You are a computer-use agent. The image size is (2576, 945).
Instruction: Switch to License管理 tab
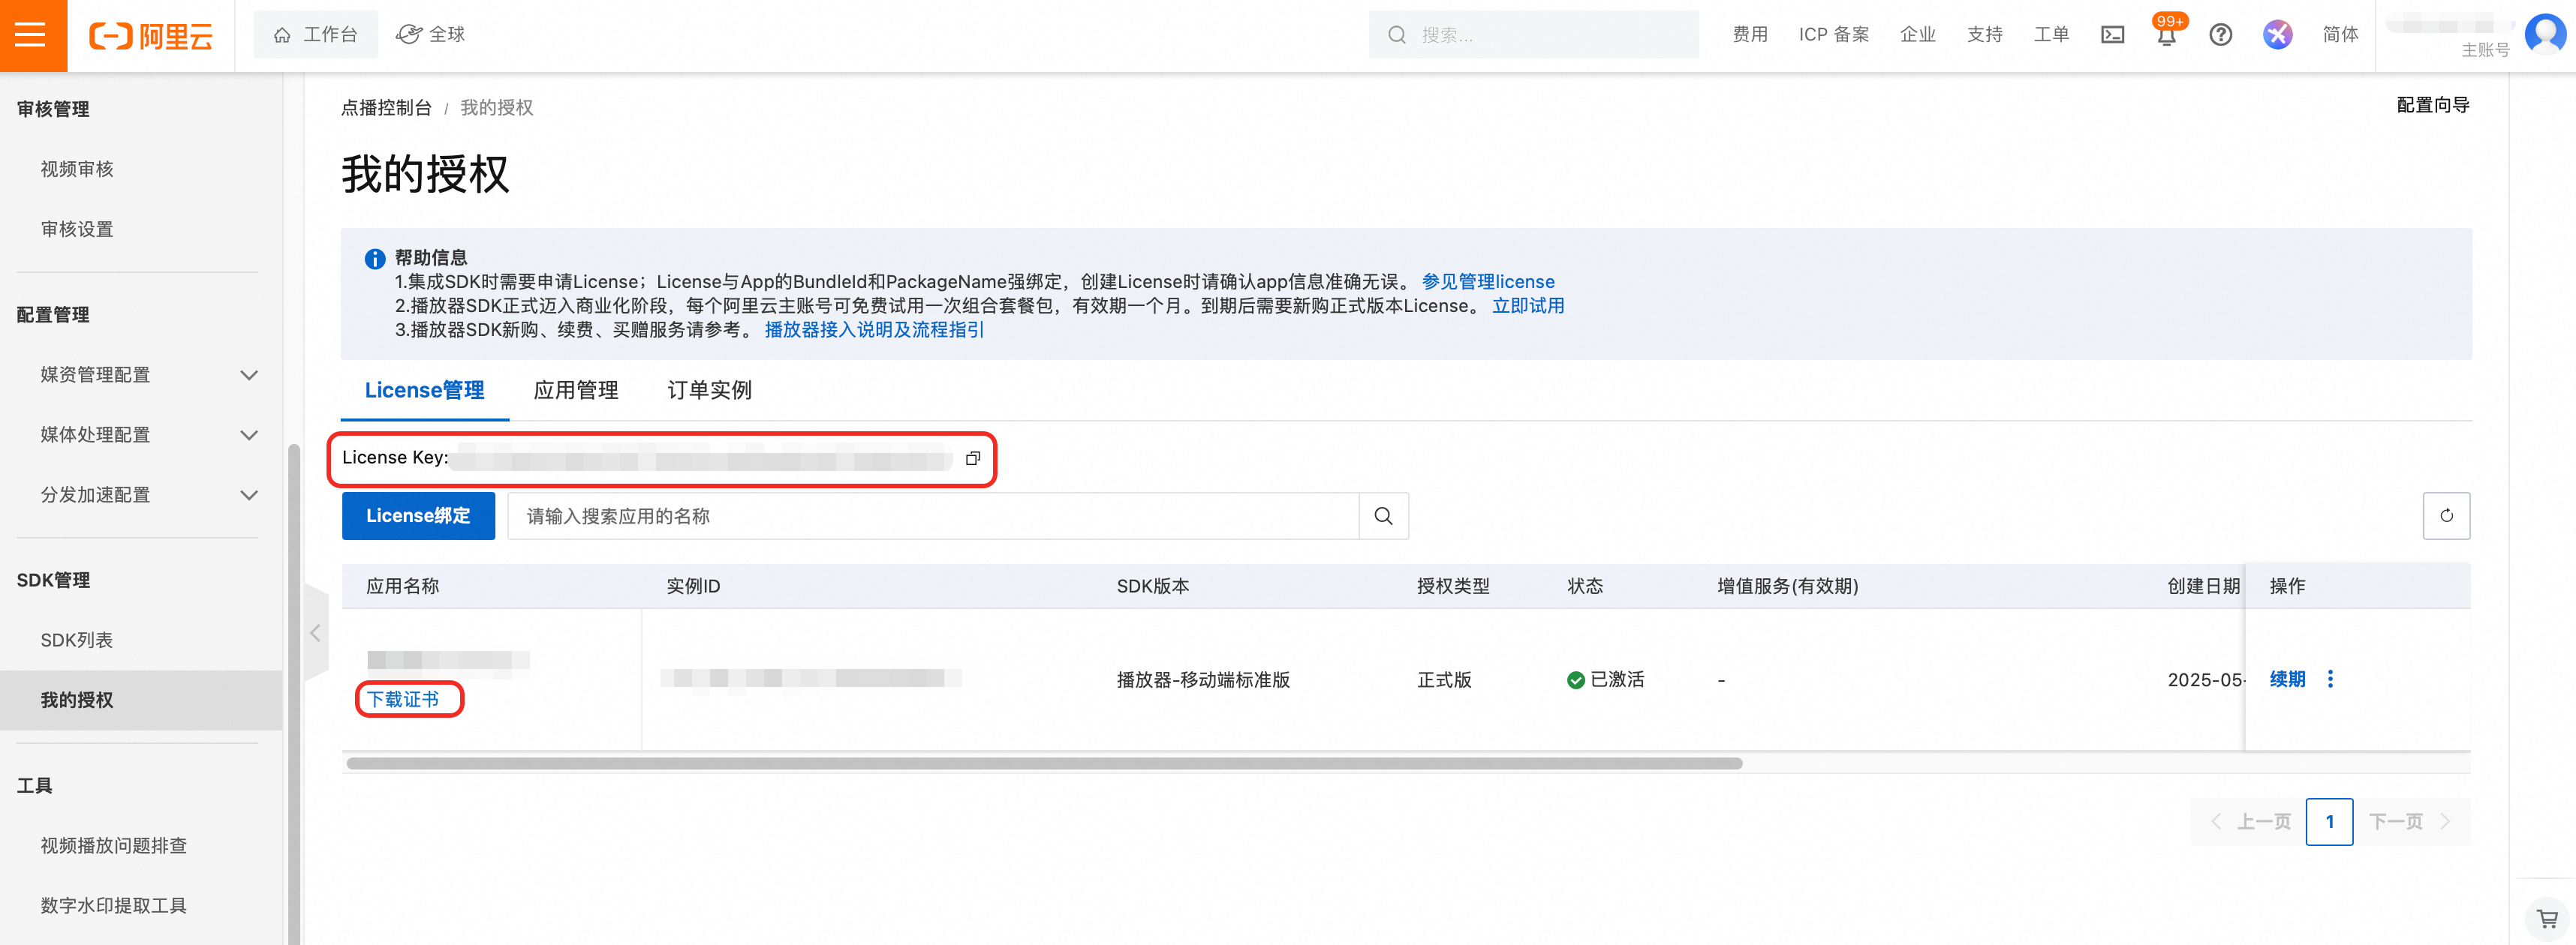424,391
